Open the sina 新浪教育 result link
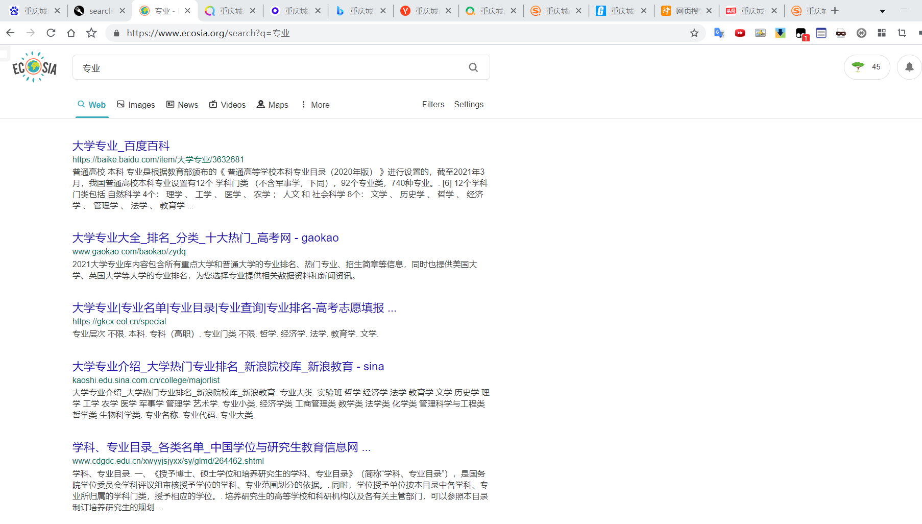 click(228, 367)
